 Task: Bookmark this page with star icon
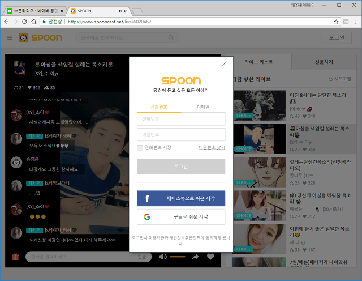(x=336, y=22)
